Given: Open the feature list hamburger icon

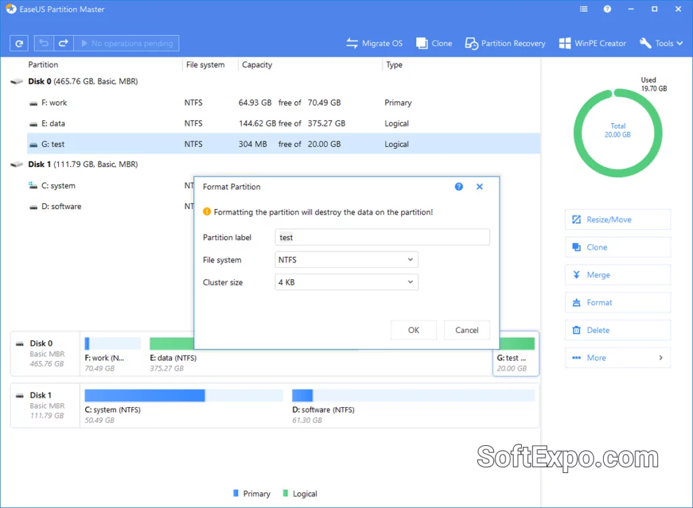Looking at the screenshot, I should click(583, 9).
